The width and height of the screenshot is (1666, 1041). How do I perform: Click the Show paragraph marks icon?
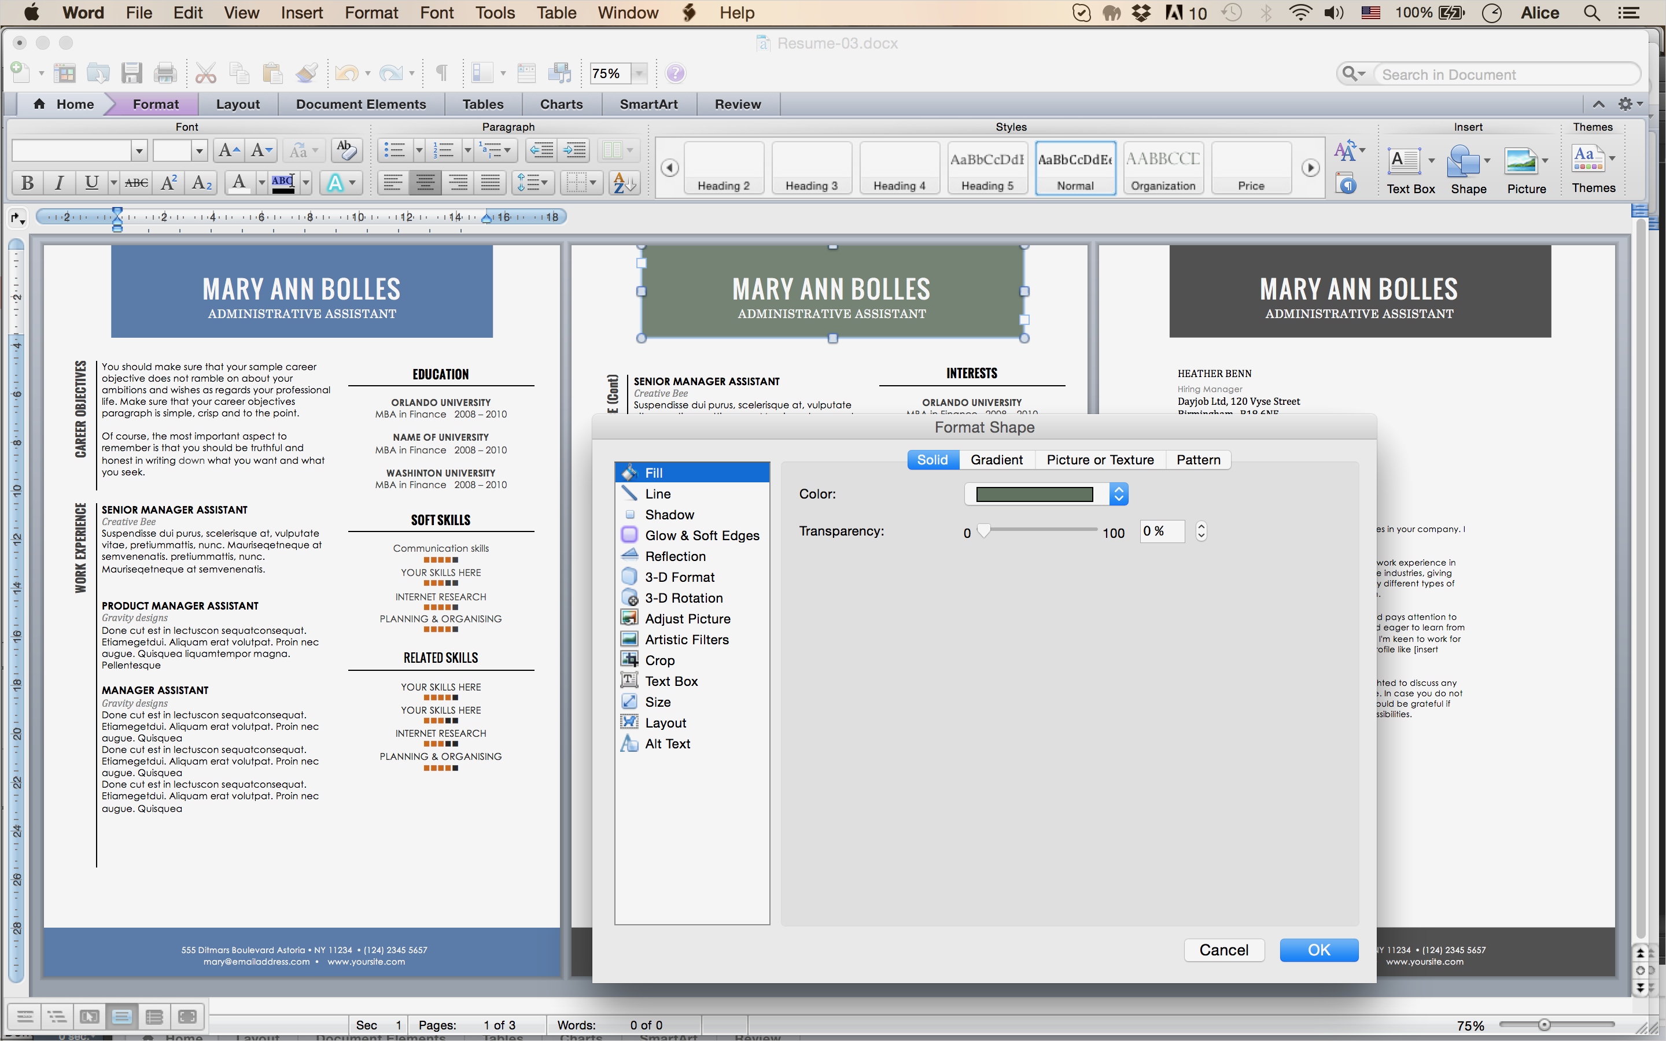point(442,73)
